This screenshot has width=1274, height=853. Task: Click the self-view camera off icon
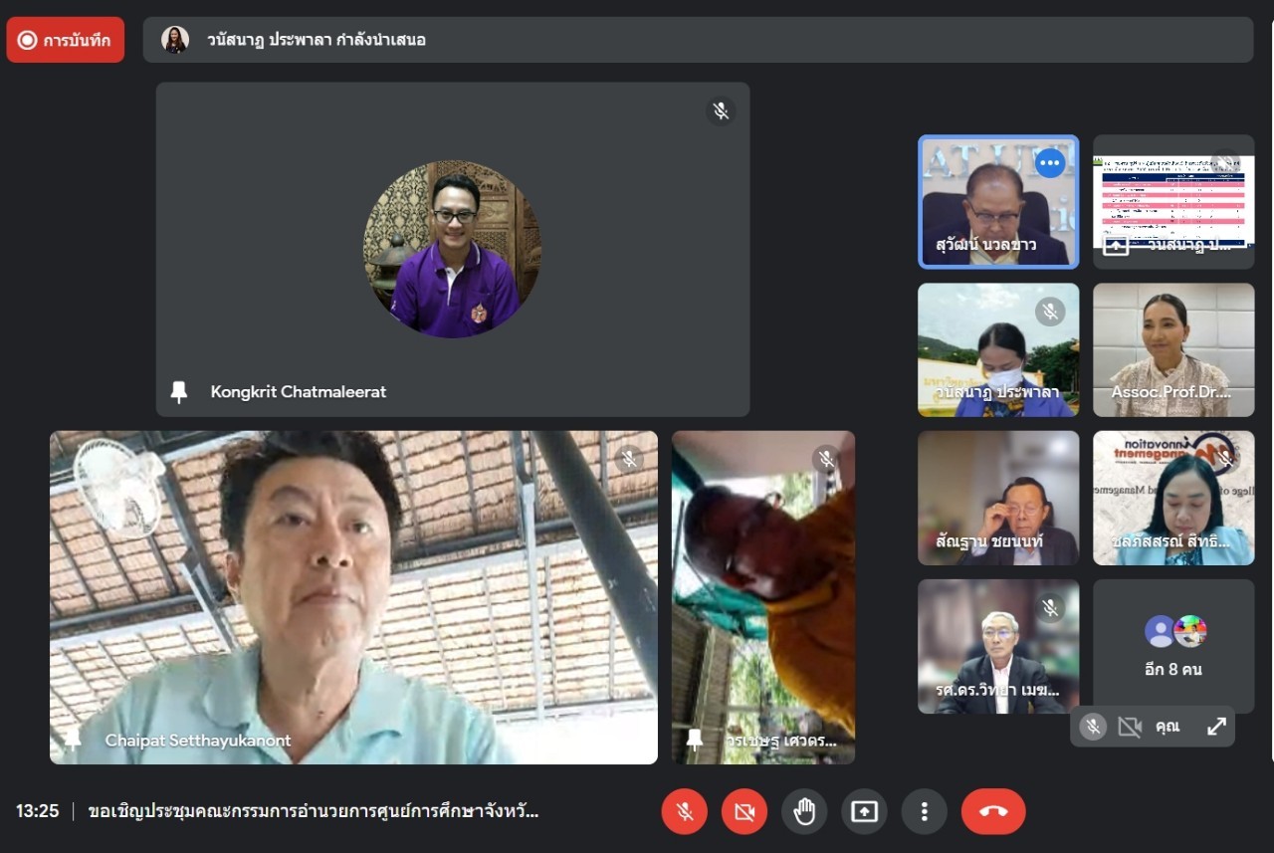point(1130,727)
